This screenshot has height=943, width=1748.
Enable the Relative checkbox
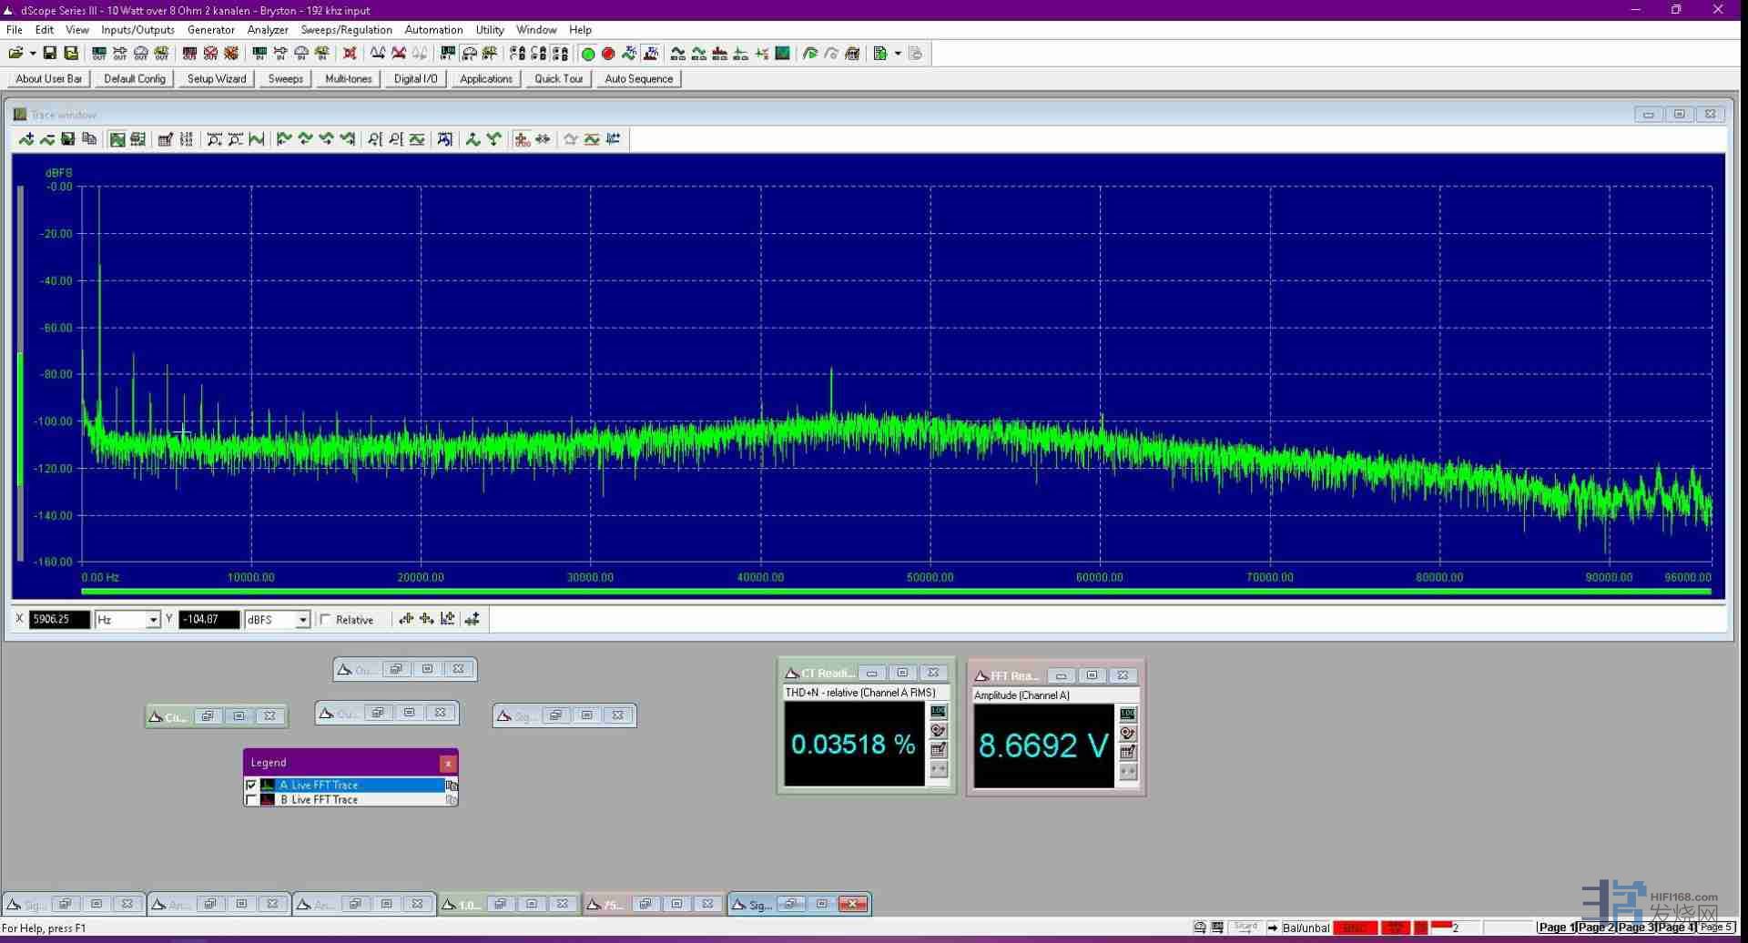click(x=326, y=620)
